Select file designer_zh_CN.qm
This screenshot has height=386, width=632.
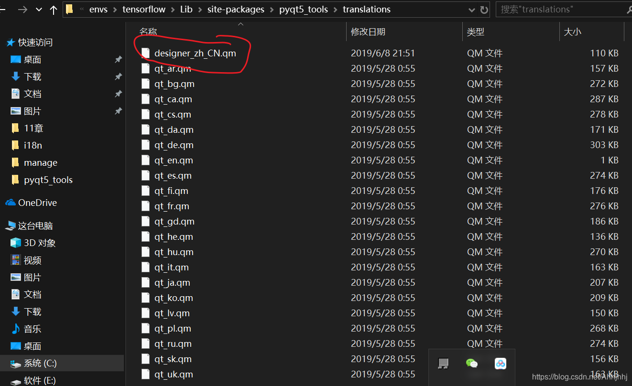click(195, 53)
